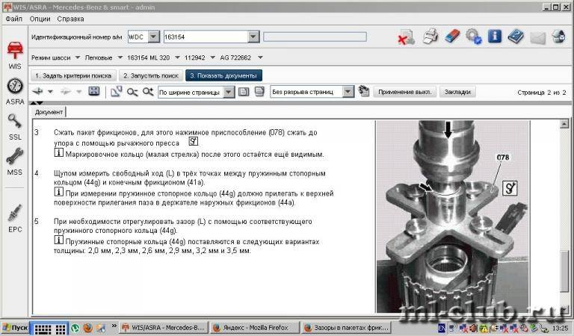Click the printer icon in top toolbar
The height and width of the screenshot is (336, 574).
coord(430,36)
